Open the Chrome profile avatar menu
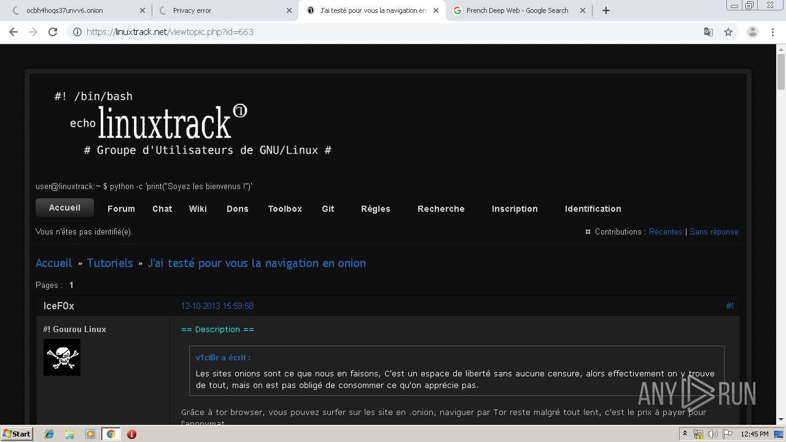Viewport: 786px width, 442px height. [x=753, y=32]
